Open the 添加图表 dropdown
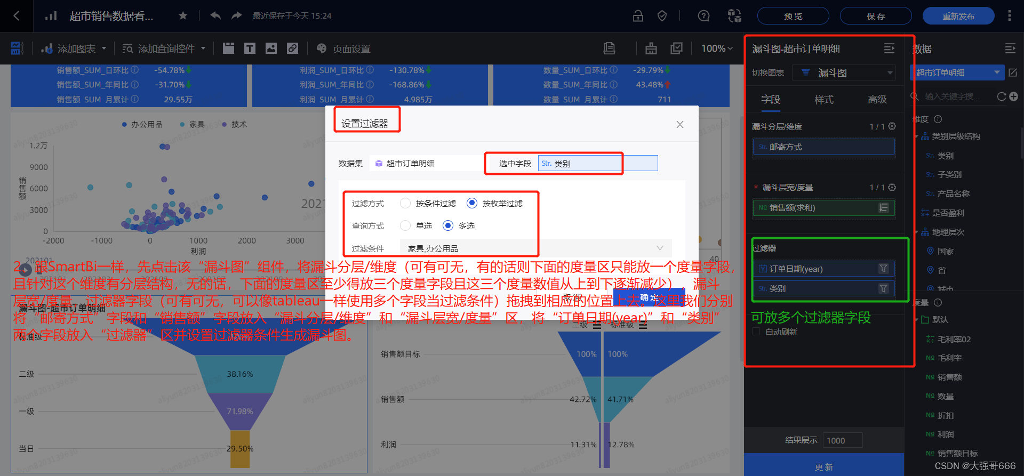1024x476 pixels. (74, 49)
